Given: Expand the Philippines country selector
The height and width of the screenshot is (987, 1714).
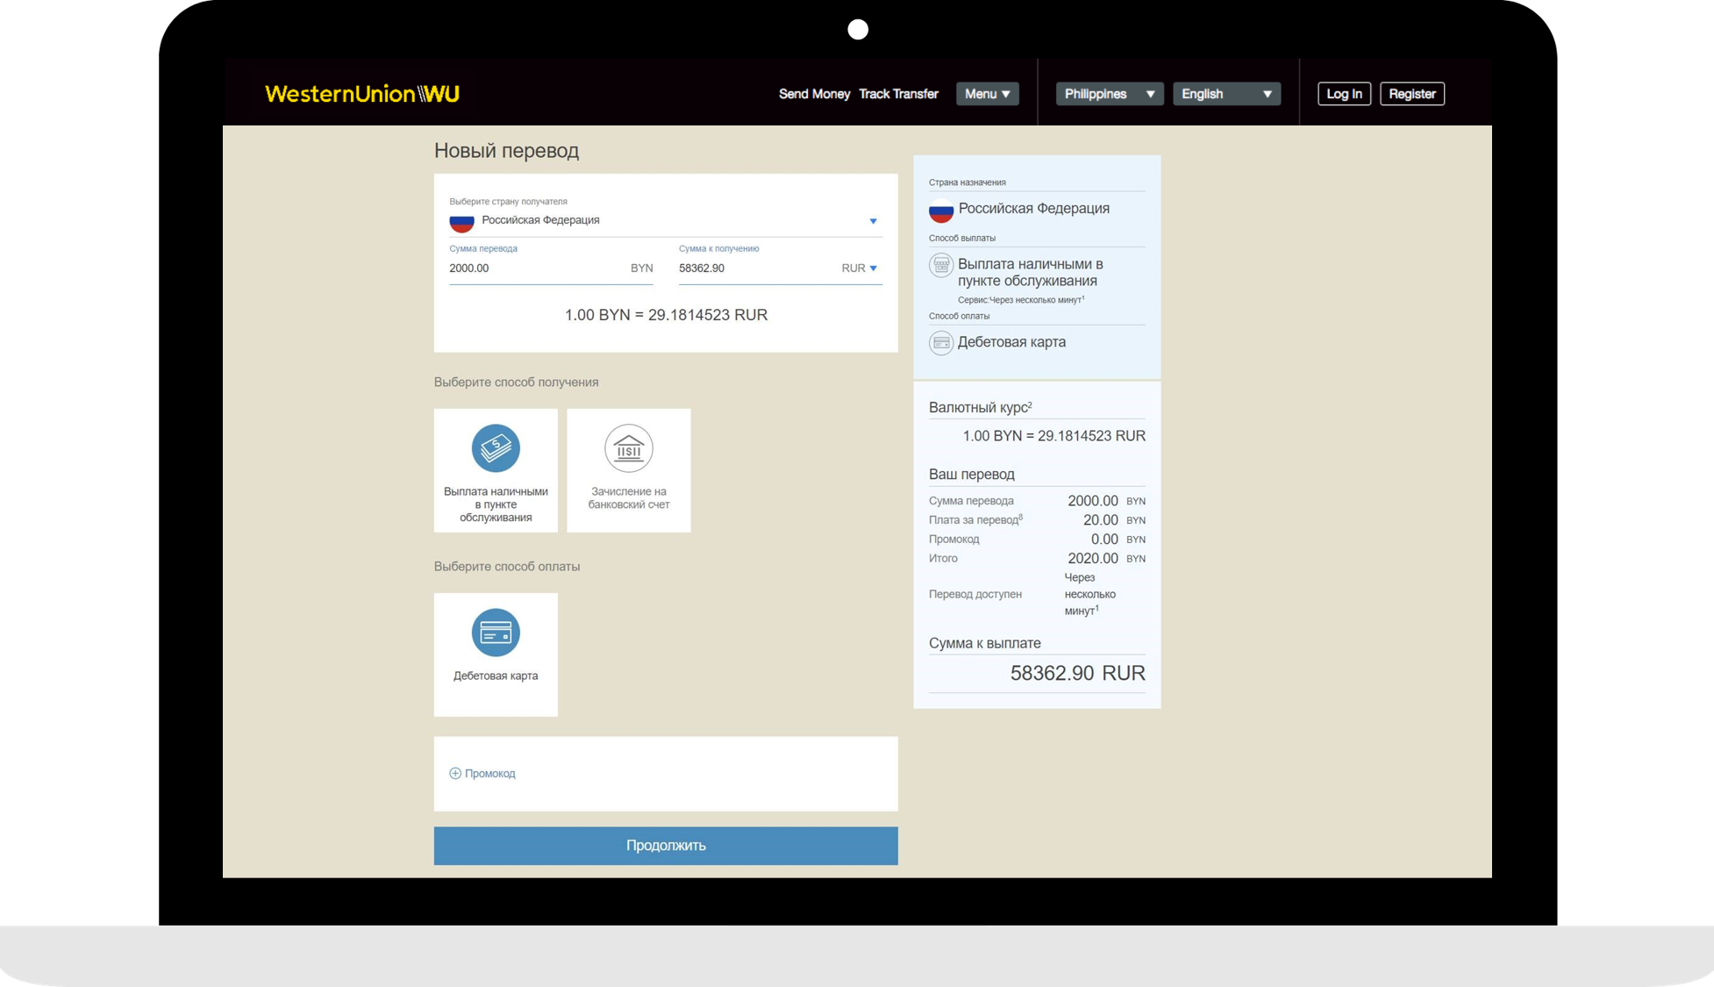Looking at the screenshot, I should click(x=1109, y=94).
